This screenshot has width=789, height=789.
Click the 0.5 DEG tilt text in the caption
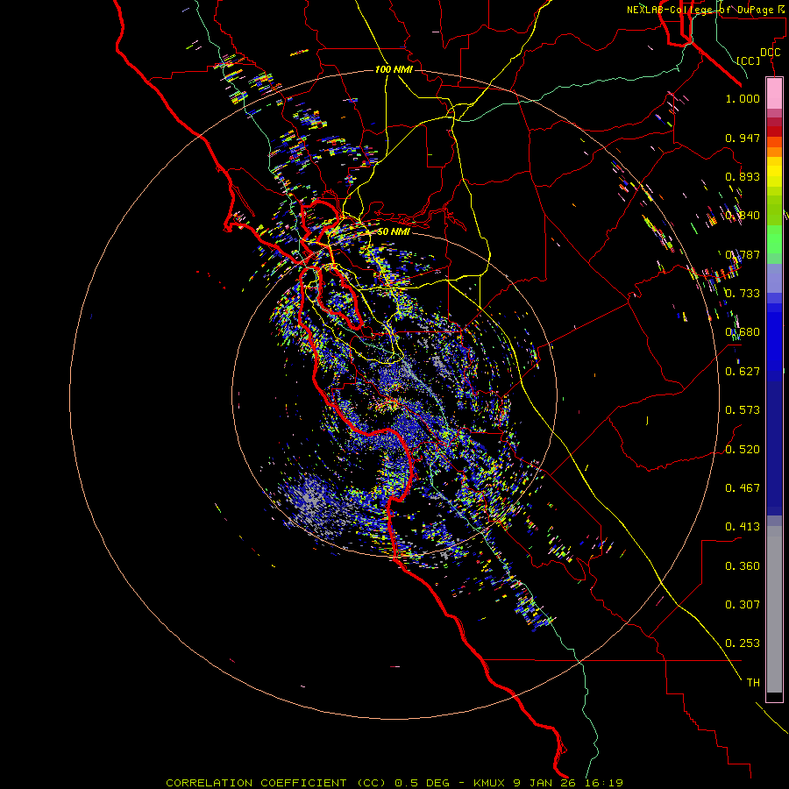[x=423, y=783]
